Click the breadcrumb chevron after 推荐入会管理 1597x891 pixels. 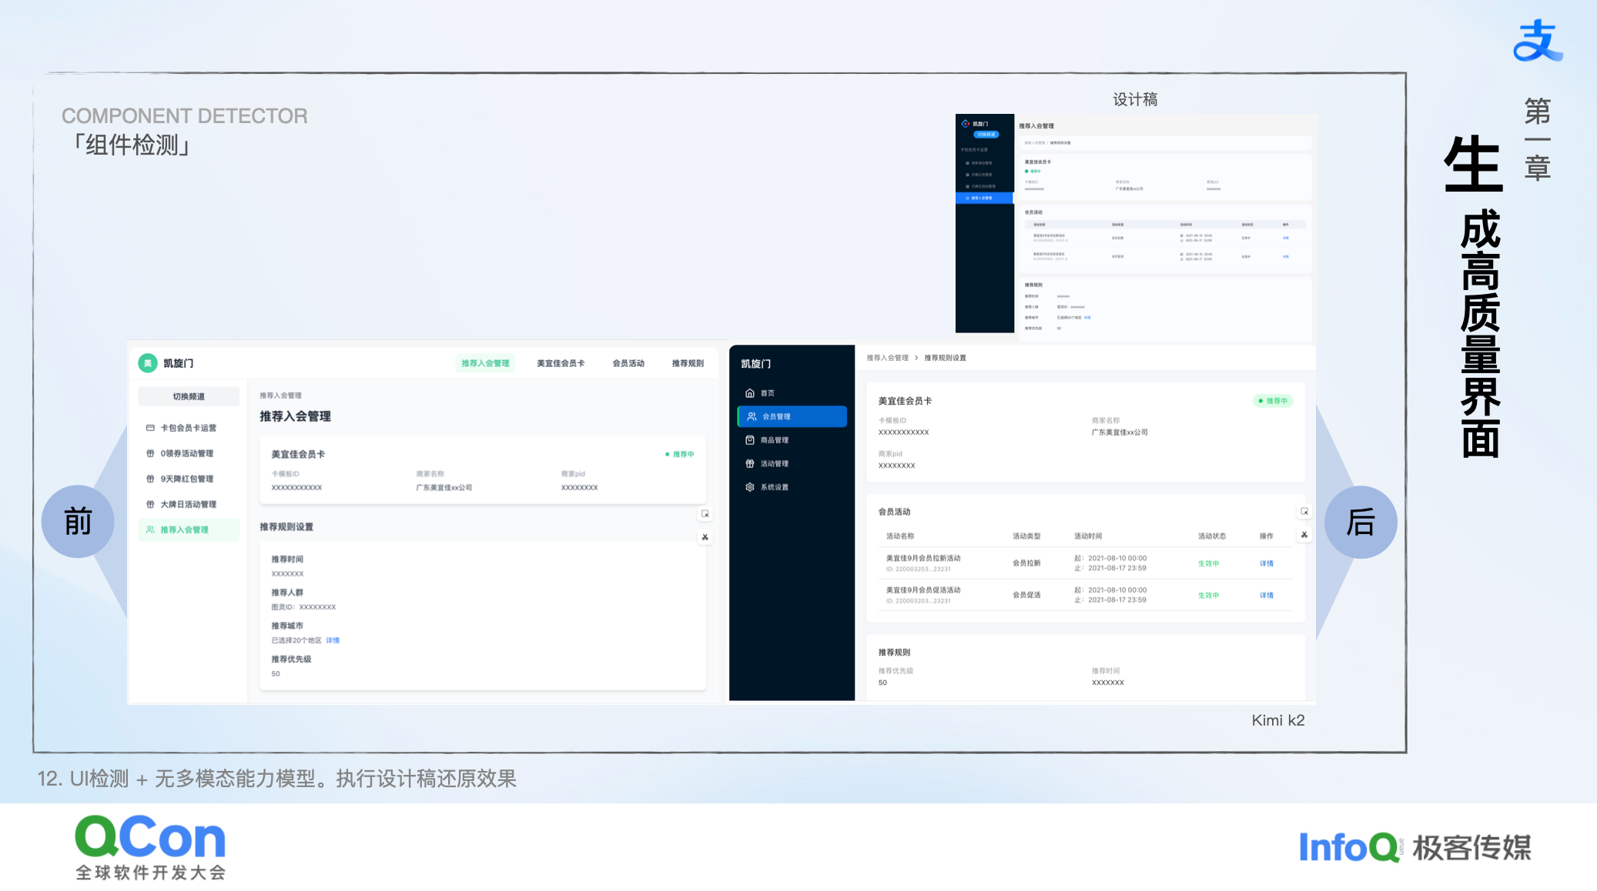pos(916,358)
